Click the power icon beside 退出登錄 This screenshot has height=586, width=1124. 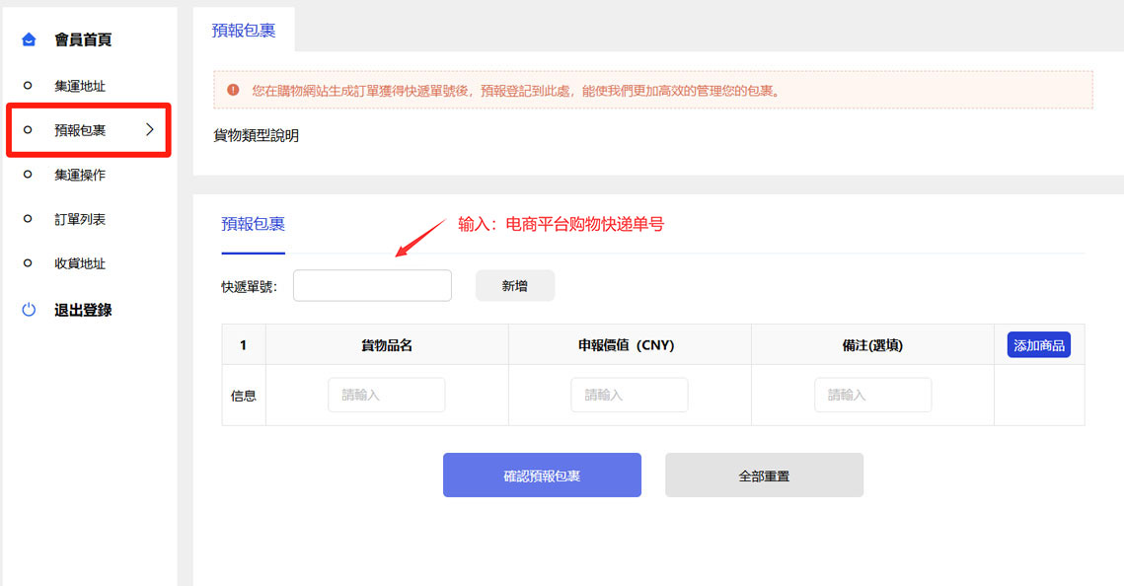[x=29, y=310]
